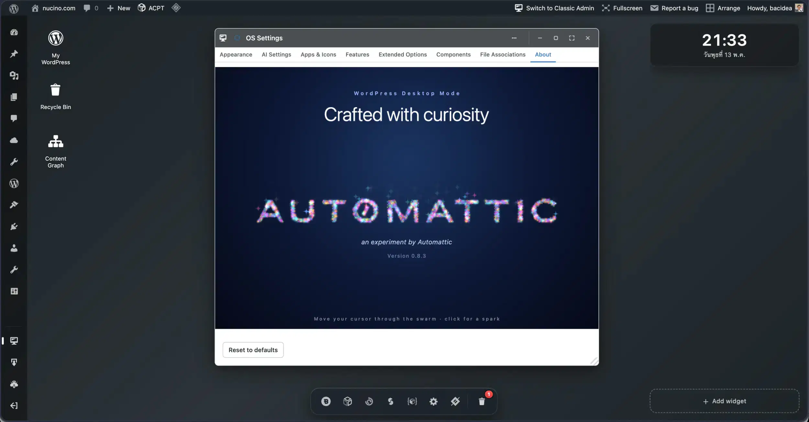809x422 pixels.
Task: Click the Report a bug link
Action: tap(674, 8)
